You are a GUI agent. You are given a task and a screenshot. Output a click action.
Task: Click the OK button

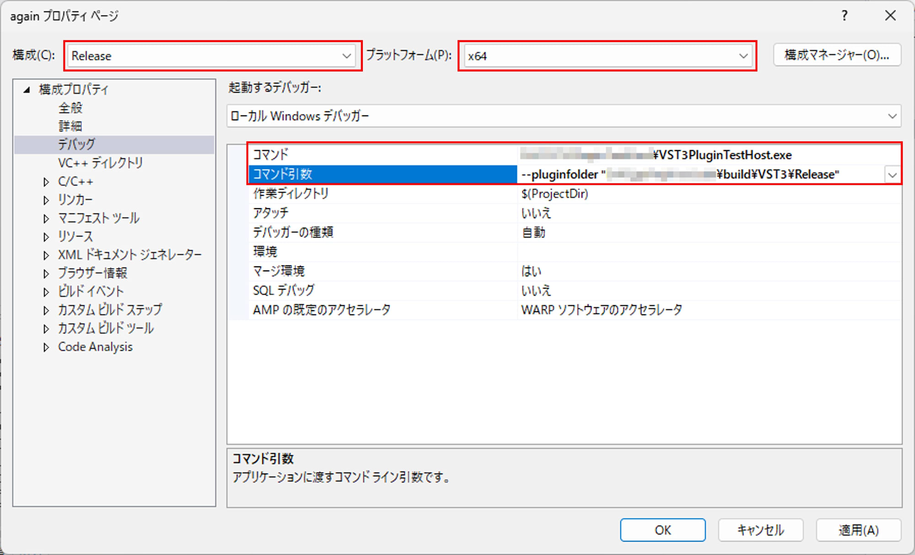662,529
